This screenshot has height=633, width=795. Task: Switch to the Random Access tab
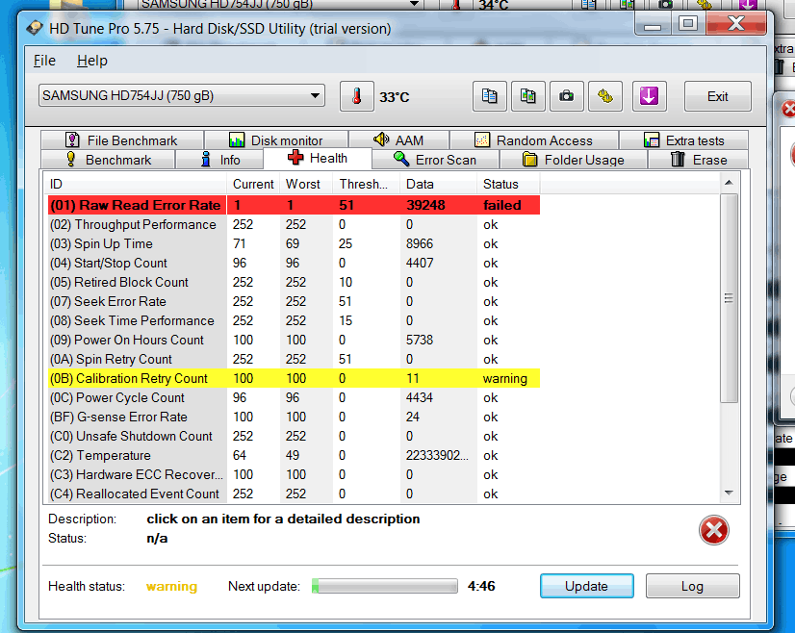coord(533,140)
